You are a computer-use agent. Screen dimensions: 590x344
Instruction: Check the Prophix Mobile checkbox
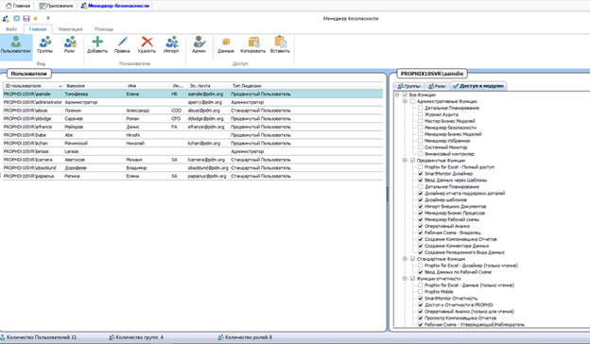[x=421, y=292]
